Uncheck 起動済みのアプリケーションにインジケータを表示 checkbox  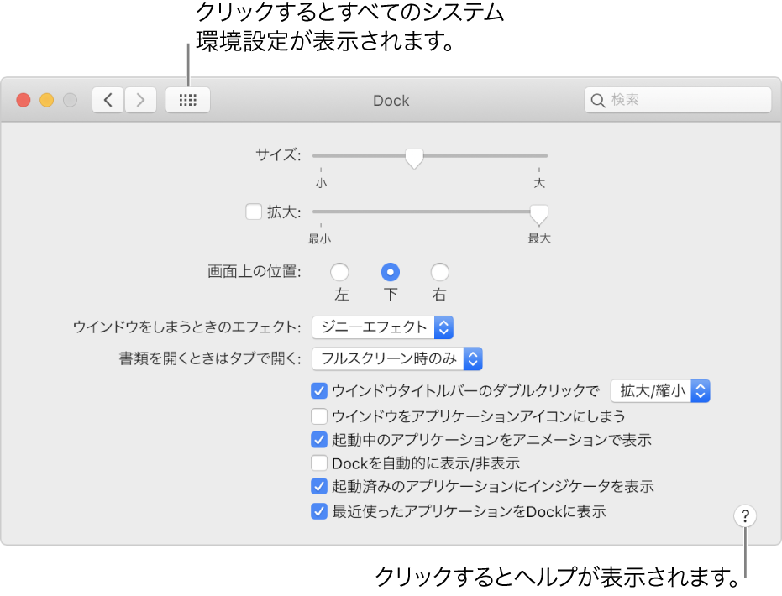coord(318,486)
